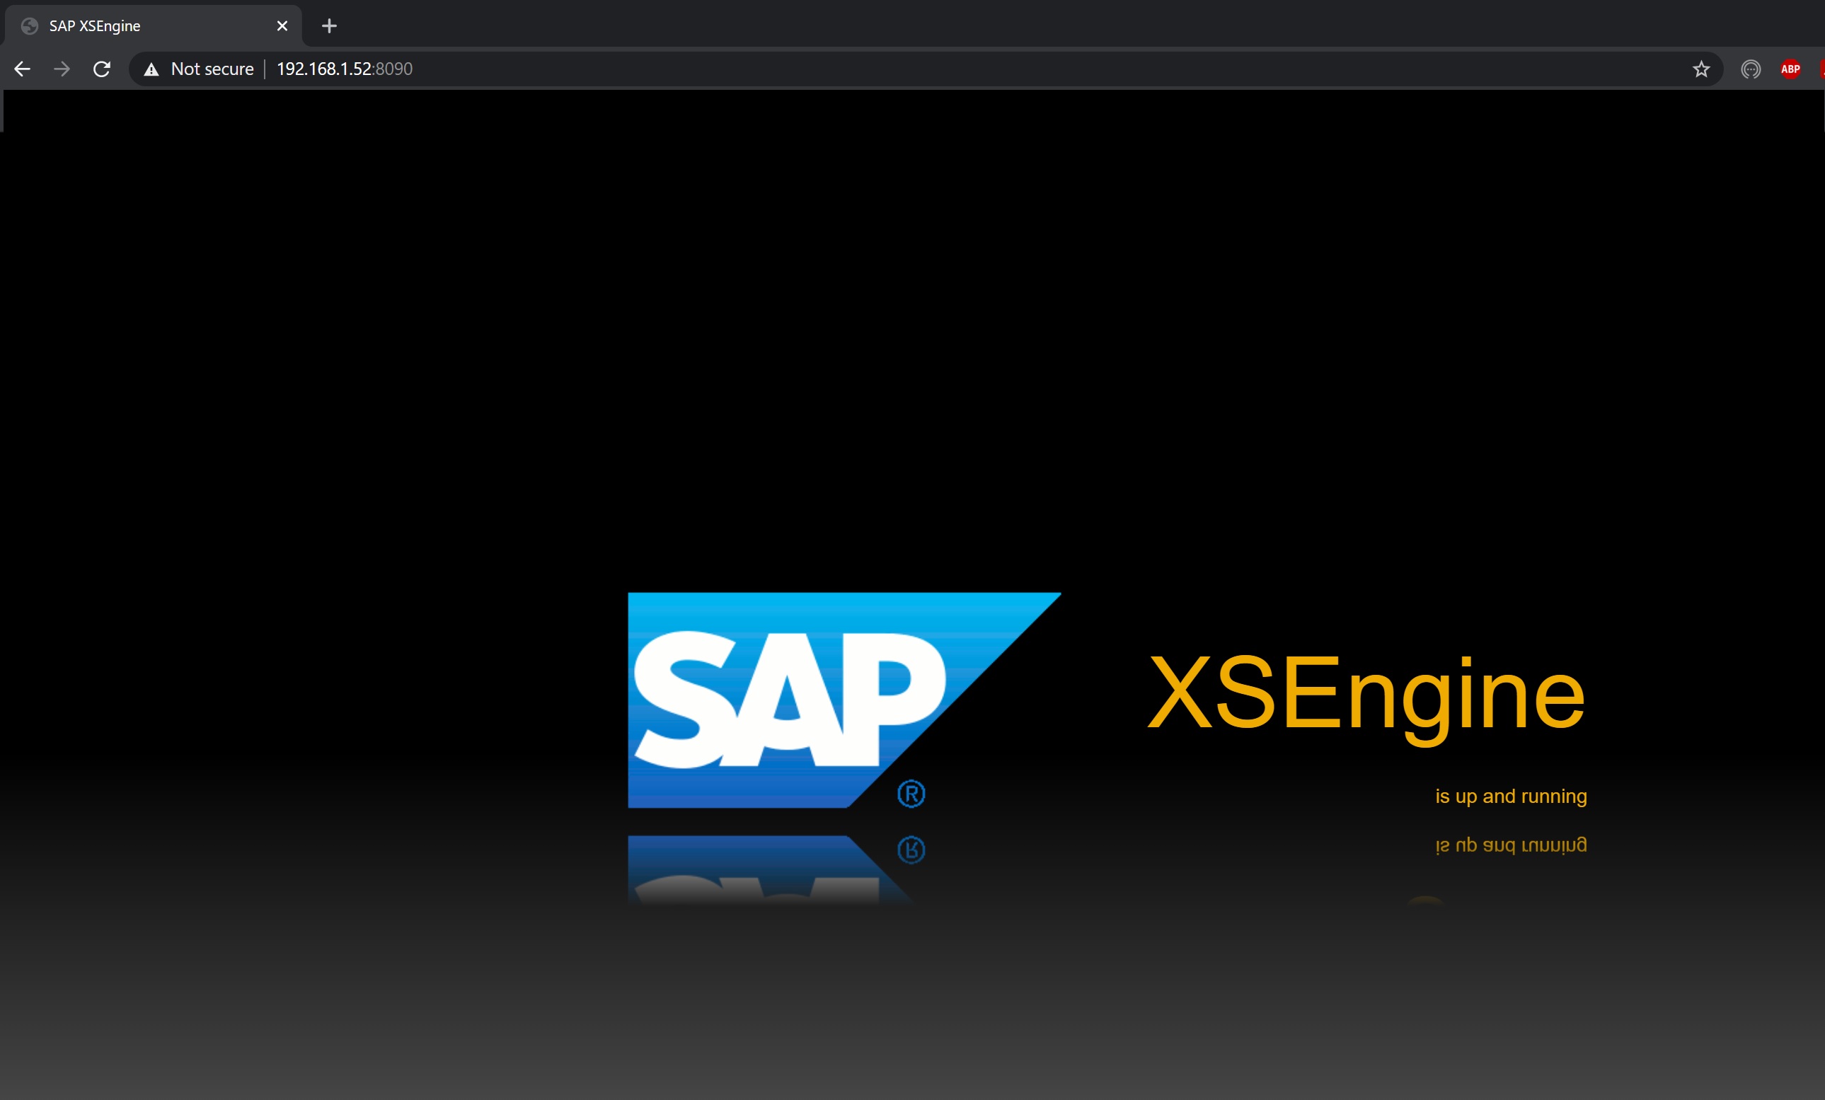Open the circular three-dot extension icon

pyautogui.click(x=1750, y=69)
